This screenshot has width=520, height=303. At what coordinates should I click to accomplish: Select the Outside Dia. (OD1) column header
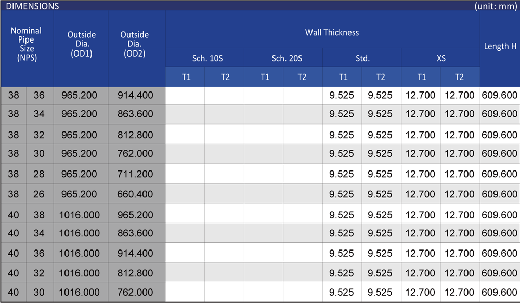(82, 44)
